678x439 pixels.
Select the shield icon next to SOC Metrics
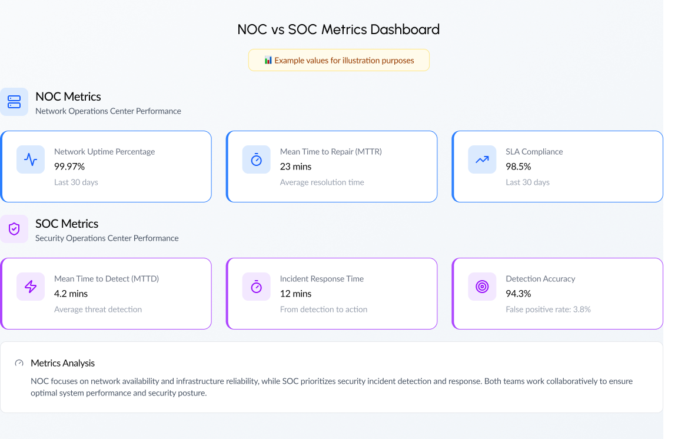pos(14,228)
